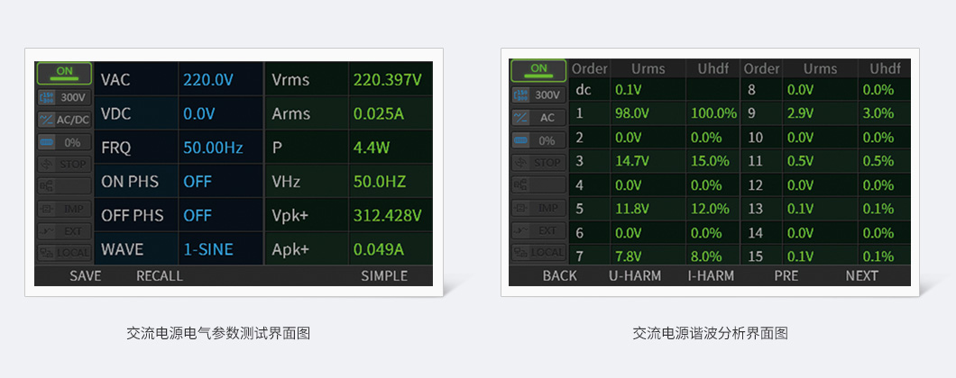The width and height of the screenshot is (956, 378).
Task: Click the EXT icon in harmonic panel
Action: point(538,230)
